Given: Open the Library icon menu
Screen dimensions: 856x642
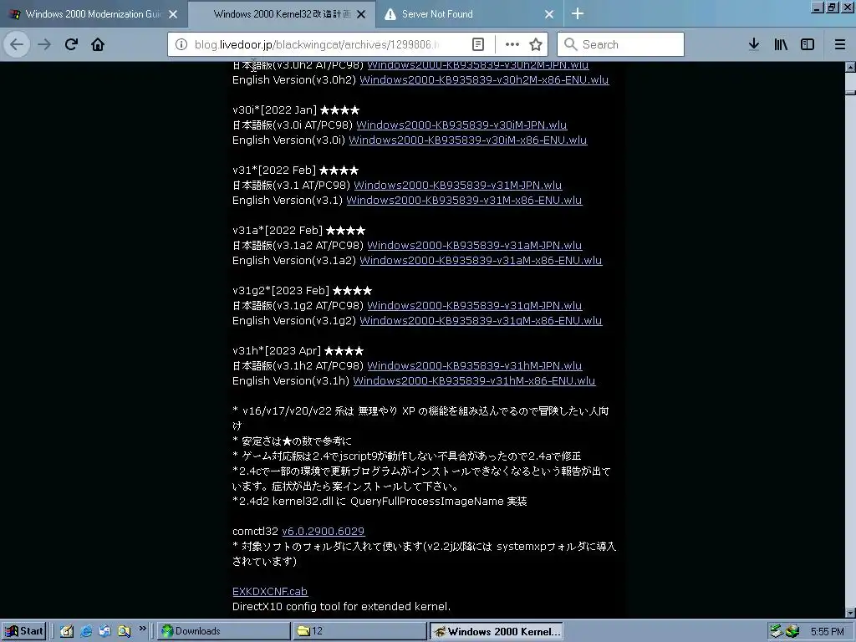Looking at the screenshot, I should (x=781, y=44).
